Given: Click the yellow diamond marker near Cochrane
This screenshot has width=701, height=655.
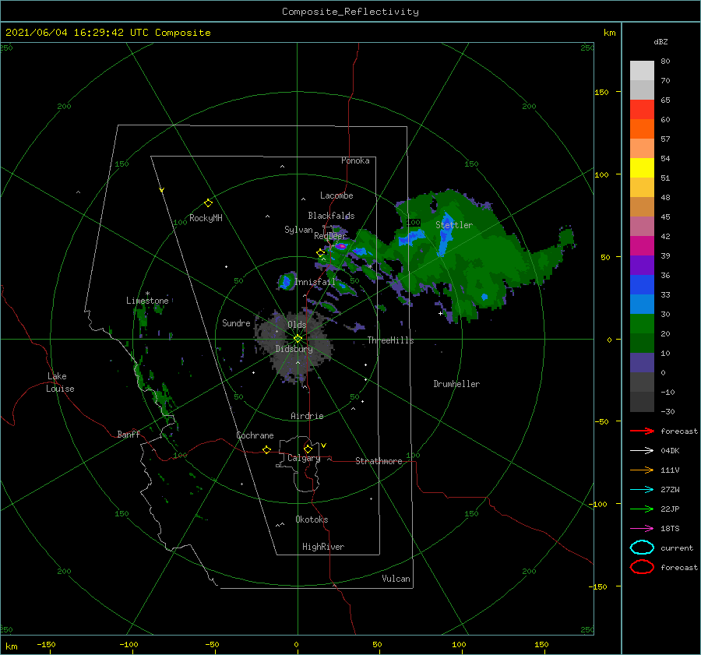Looking at the screenshot, I should click(x=266, y=450).
